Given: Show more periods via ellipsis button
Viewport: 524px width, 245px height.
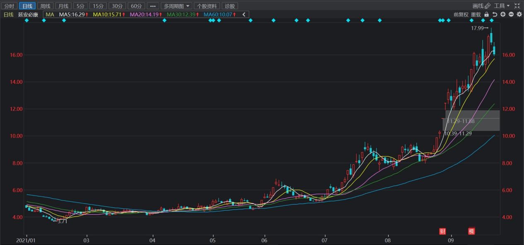Looking at the screenshot, I should tap(152, 6).
